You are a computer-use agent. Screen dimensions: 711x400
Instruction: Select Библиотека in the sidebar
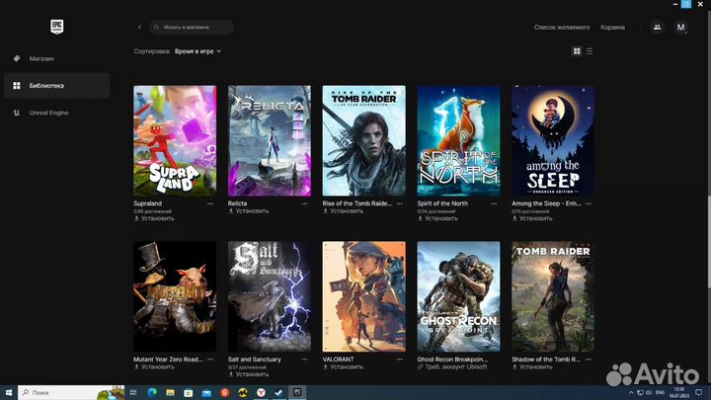[x=56, y=86]
